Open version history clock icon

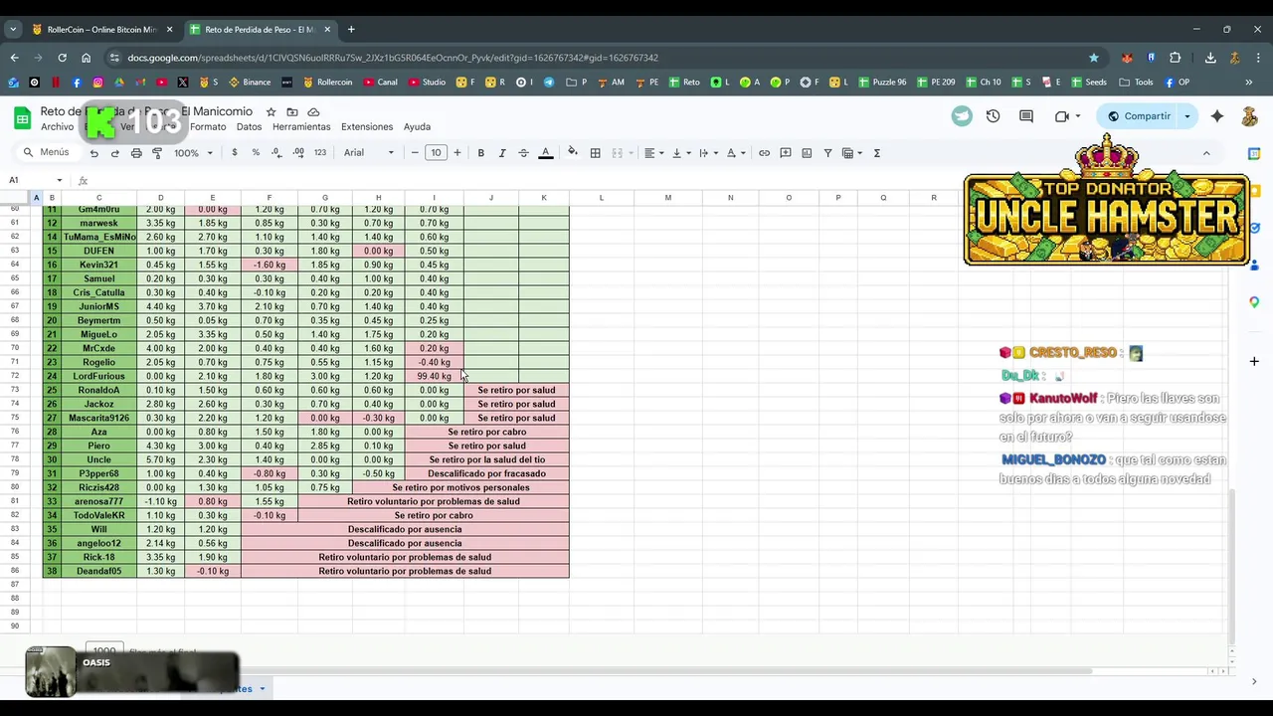click(993, 116)
